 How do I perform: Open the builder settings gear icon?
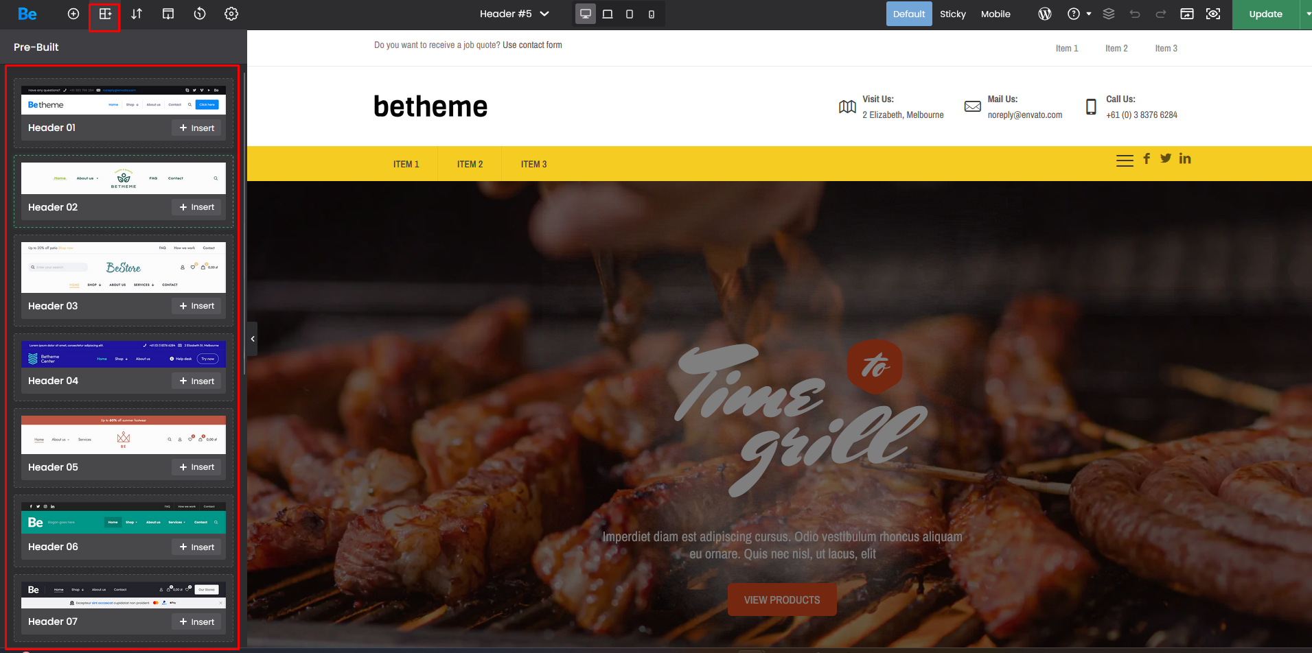[231, 14]
